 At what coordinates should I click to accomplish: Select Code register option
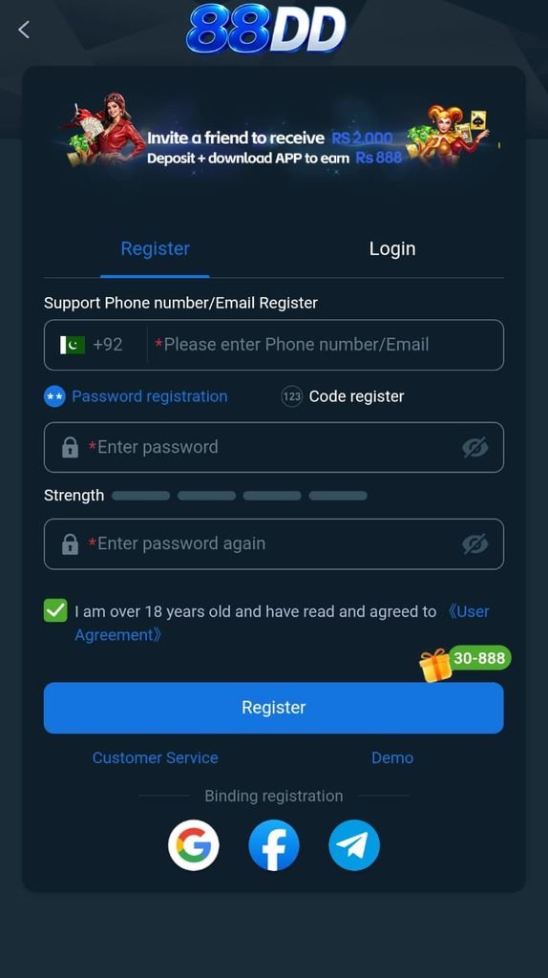(x=343, y=396)
